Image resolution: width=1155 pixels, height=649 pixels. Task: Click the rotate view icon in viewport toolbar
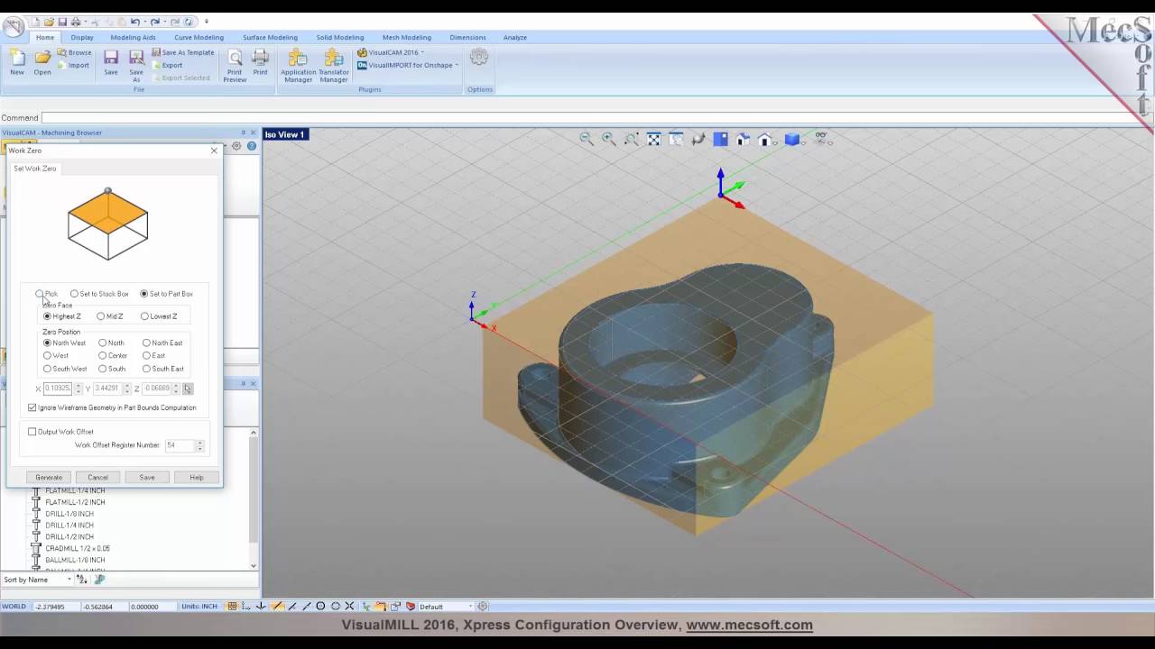(698, 139)
